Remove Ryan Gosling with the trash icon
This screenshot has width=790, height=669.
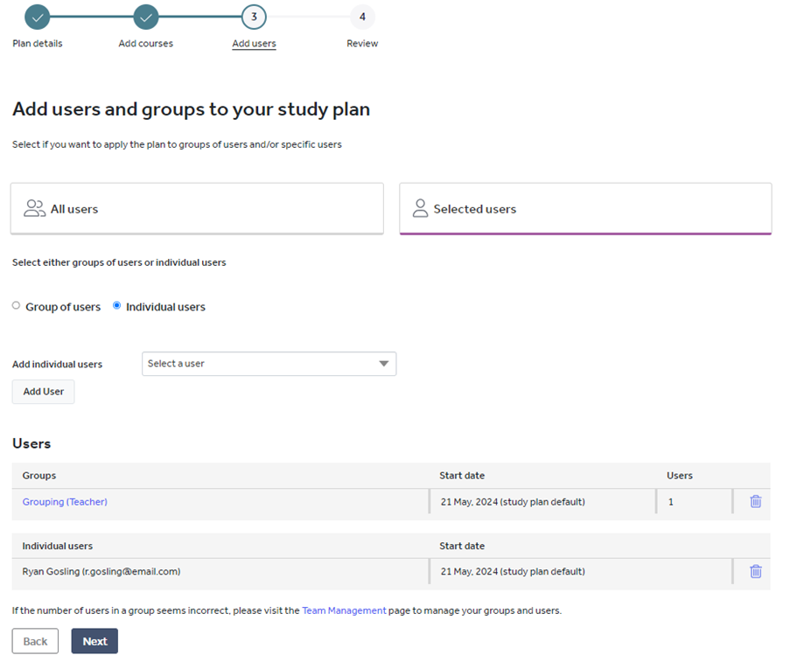[x=755, y=571]
